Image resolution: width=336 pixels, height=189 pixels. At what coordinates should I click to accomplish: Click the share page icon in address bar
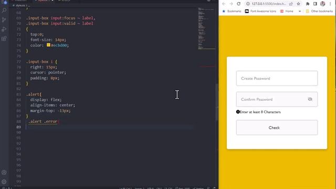pyautogui.click(x=291, y=4)
